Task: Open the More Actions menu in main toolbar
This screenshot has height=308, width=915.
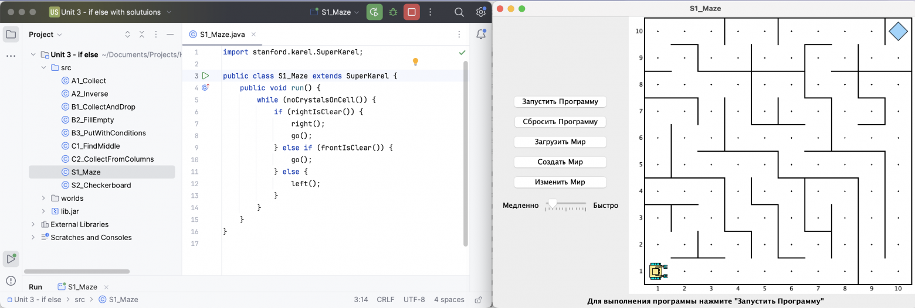Action: point(430,12)
